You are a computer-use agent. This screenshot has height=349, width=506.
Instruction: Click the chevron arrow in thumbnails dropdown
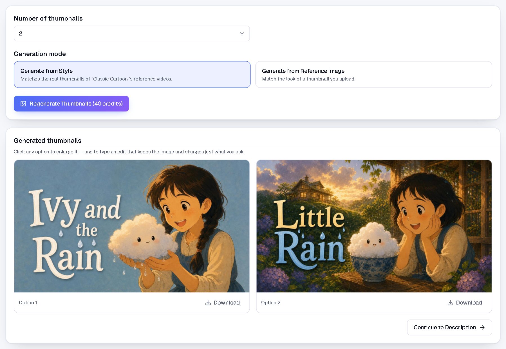tap(242, 33)
